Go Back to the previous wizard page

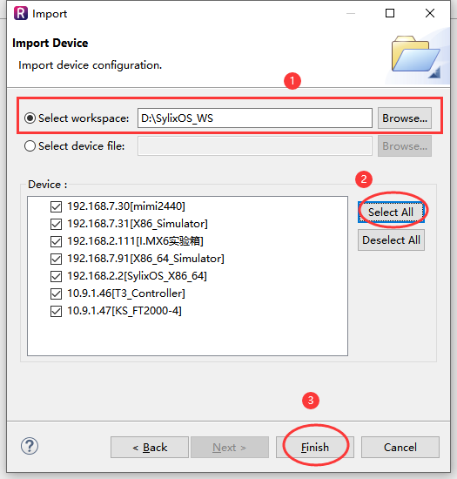tap(150, 448)
